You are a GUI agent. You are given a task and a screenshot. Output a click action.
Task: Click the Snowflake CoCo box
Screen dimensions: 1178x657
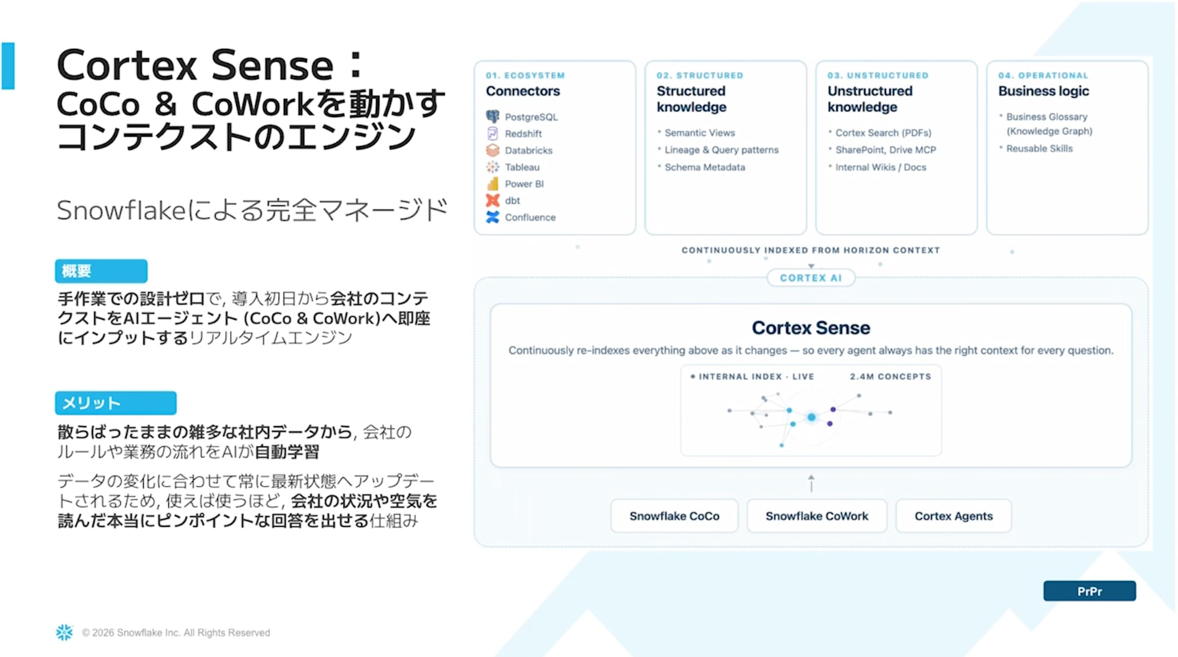point(674,516)
